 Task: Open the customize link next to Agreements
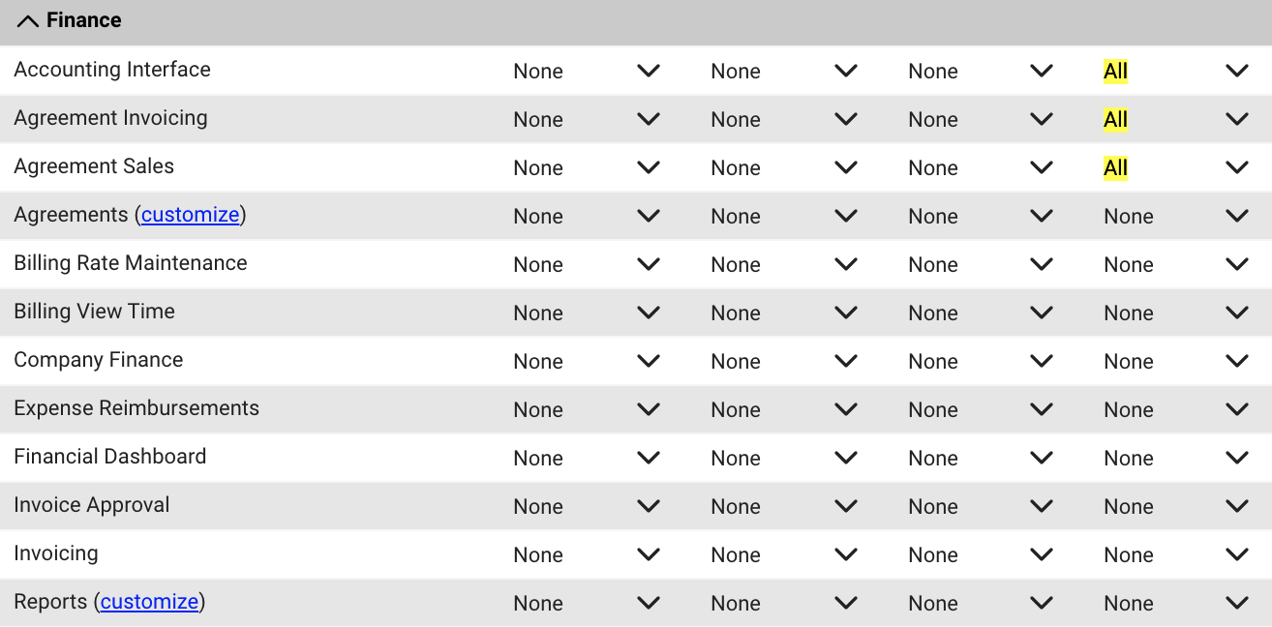[x=190, y=215]
